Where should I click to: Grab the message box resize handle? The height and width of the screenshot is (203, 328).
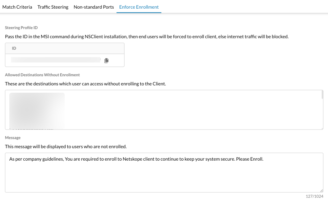[x=322, y=190]
